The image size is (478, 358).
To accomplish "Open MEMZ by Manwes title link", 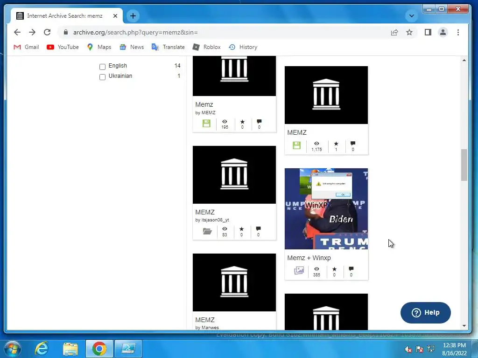I will pos(205,320).
